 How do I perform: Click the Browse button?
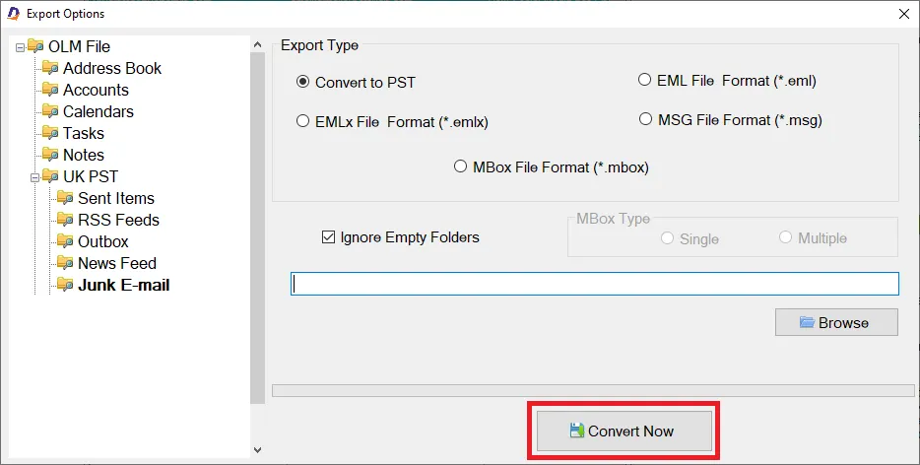point(836,322)
